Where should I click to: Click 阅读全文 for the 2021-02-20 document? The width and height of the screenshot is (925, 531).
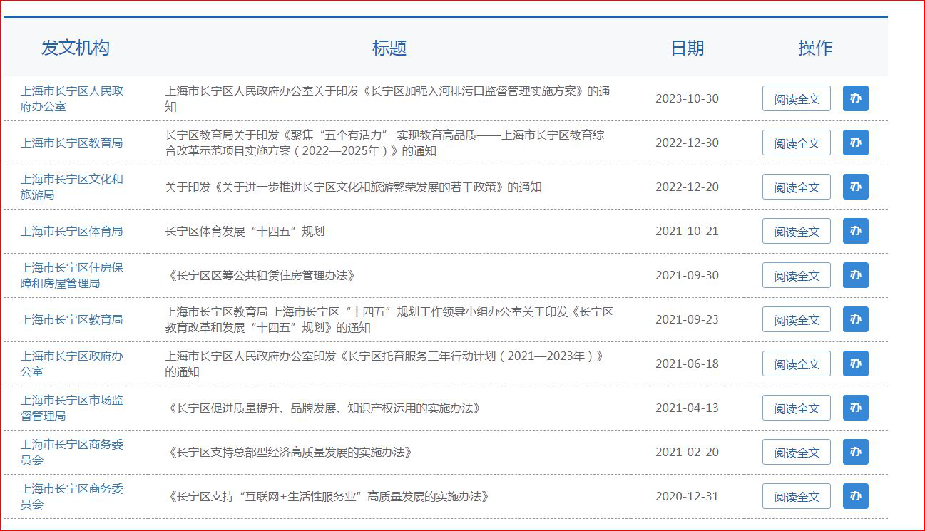point(797,452)
